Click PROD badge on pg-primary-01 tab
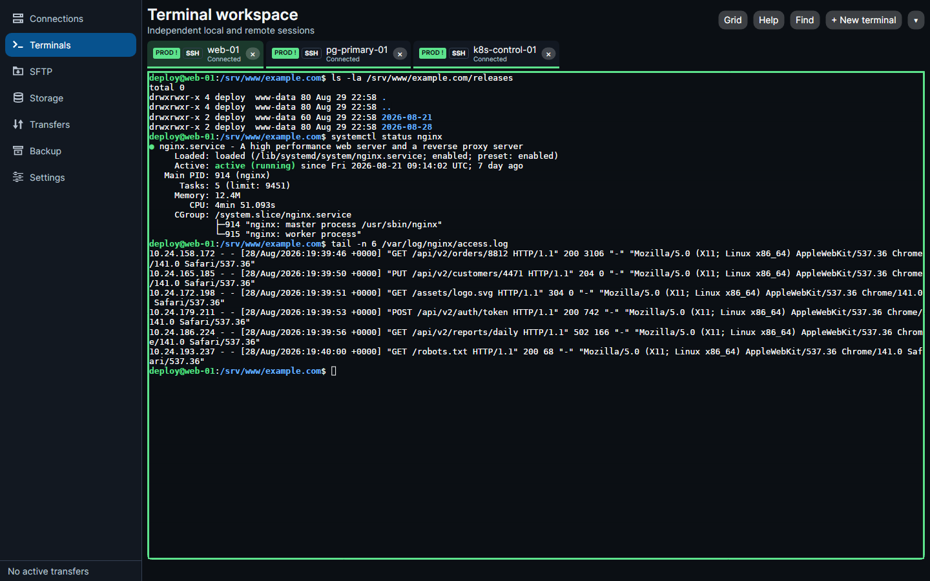The width and height of the screenshot is (930, 581). point(285,53)
